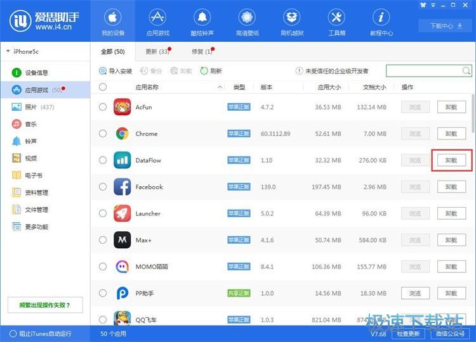476x342 pixels.
Task: Select 设备信息 in the sidebar
Action: coord(46,73)
